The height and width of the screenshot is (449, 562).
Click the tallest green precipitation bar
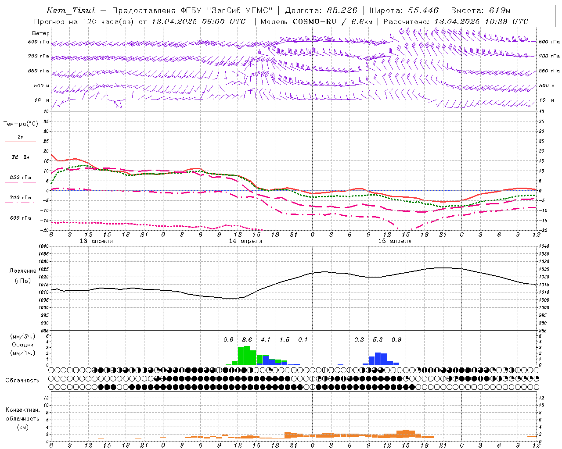click(x=247, y=356)
